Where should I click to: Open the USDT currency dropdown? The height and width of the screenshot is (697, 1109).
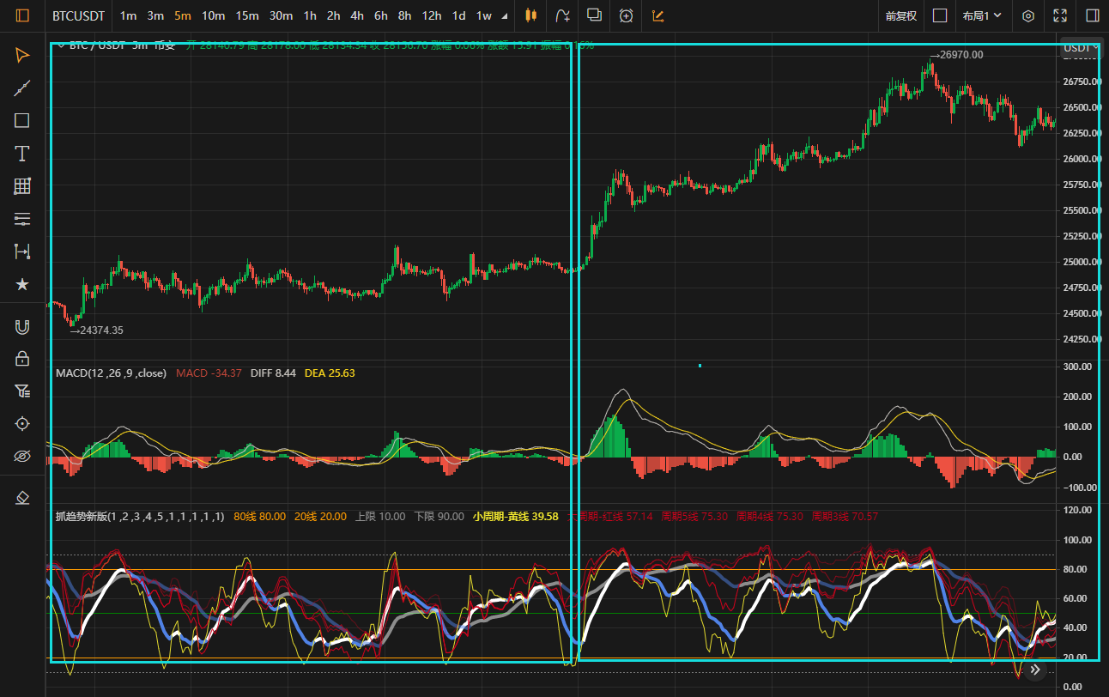(x=1081, y=48)
